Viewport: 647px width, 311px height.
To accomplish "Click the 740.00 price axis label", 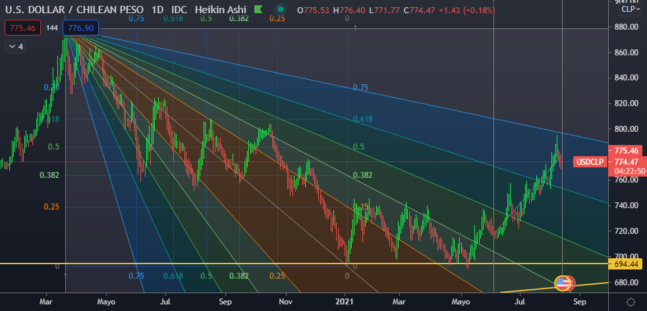I will (x=627, y=206).
